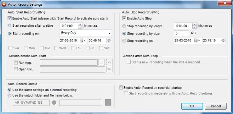Click the Open URL text field
The width and height of the screenshot is (233, 114).
tap(72, 69)
